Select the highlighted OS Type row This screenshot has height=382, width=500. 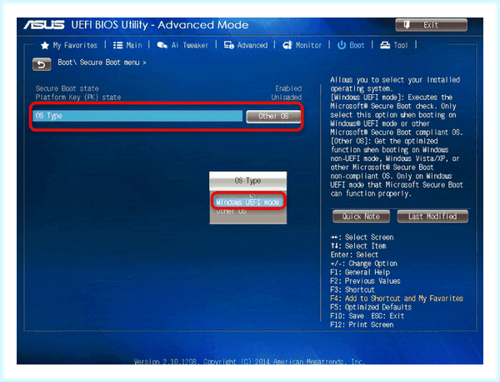137,116
